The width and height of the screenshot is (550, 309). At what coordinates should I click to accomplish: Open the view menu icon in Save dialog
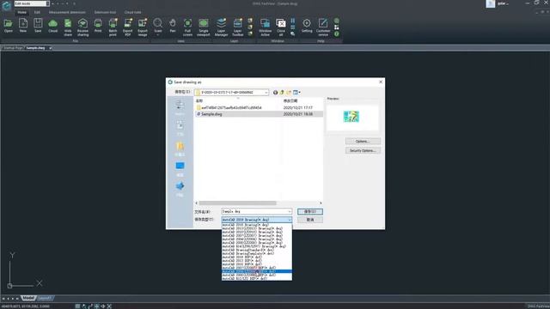click(296, 93)
